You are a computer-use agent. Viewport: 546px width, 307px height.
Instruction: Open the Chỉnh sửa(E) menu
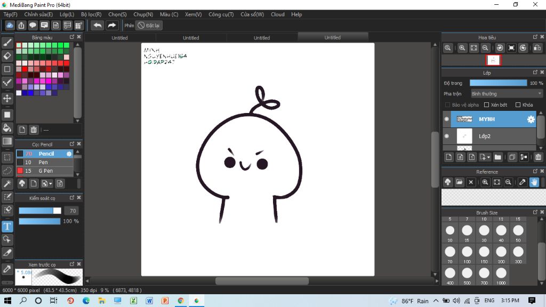38,14
